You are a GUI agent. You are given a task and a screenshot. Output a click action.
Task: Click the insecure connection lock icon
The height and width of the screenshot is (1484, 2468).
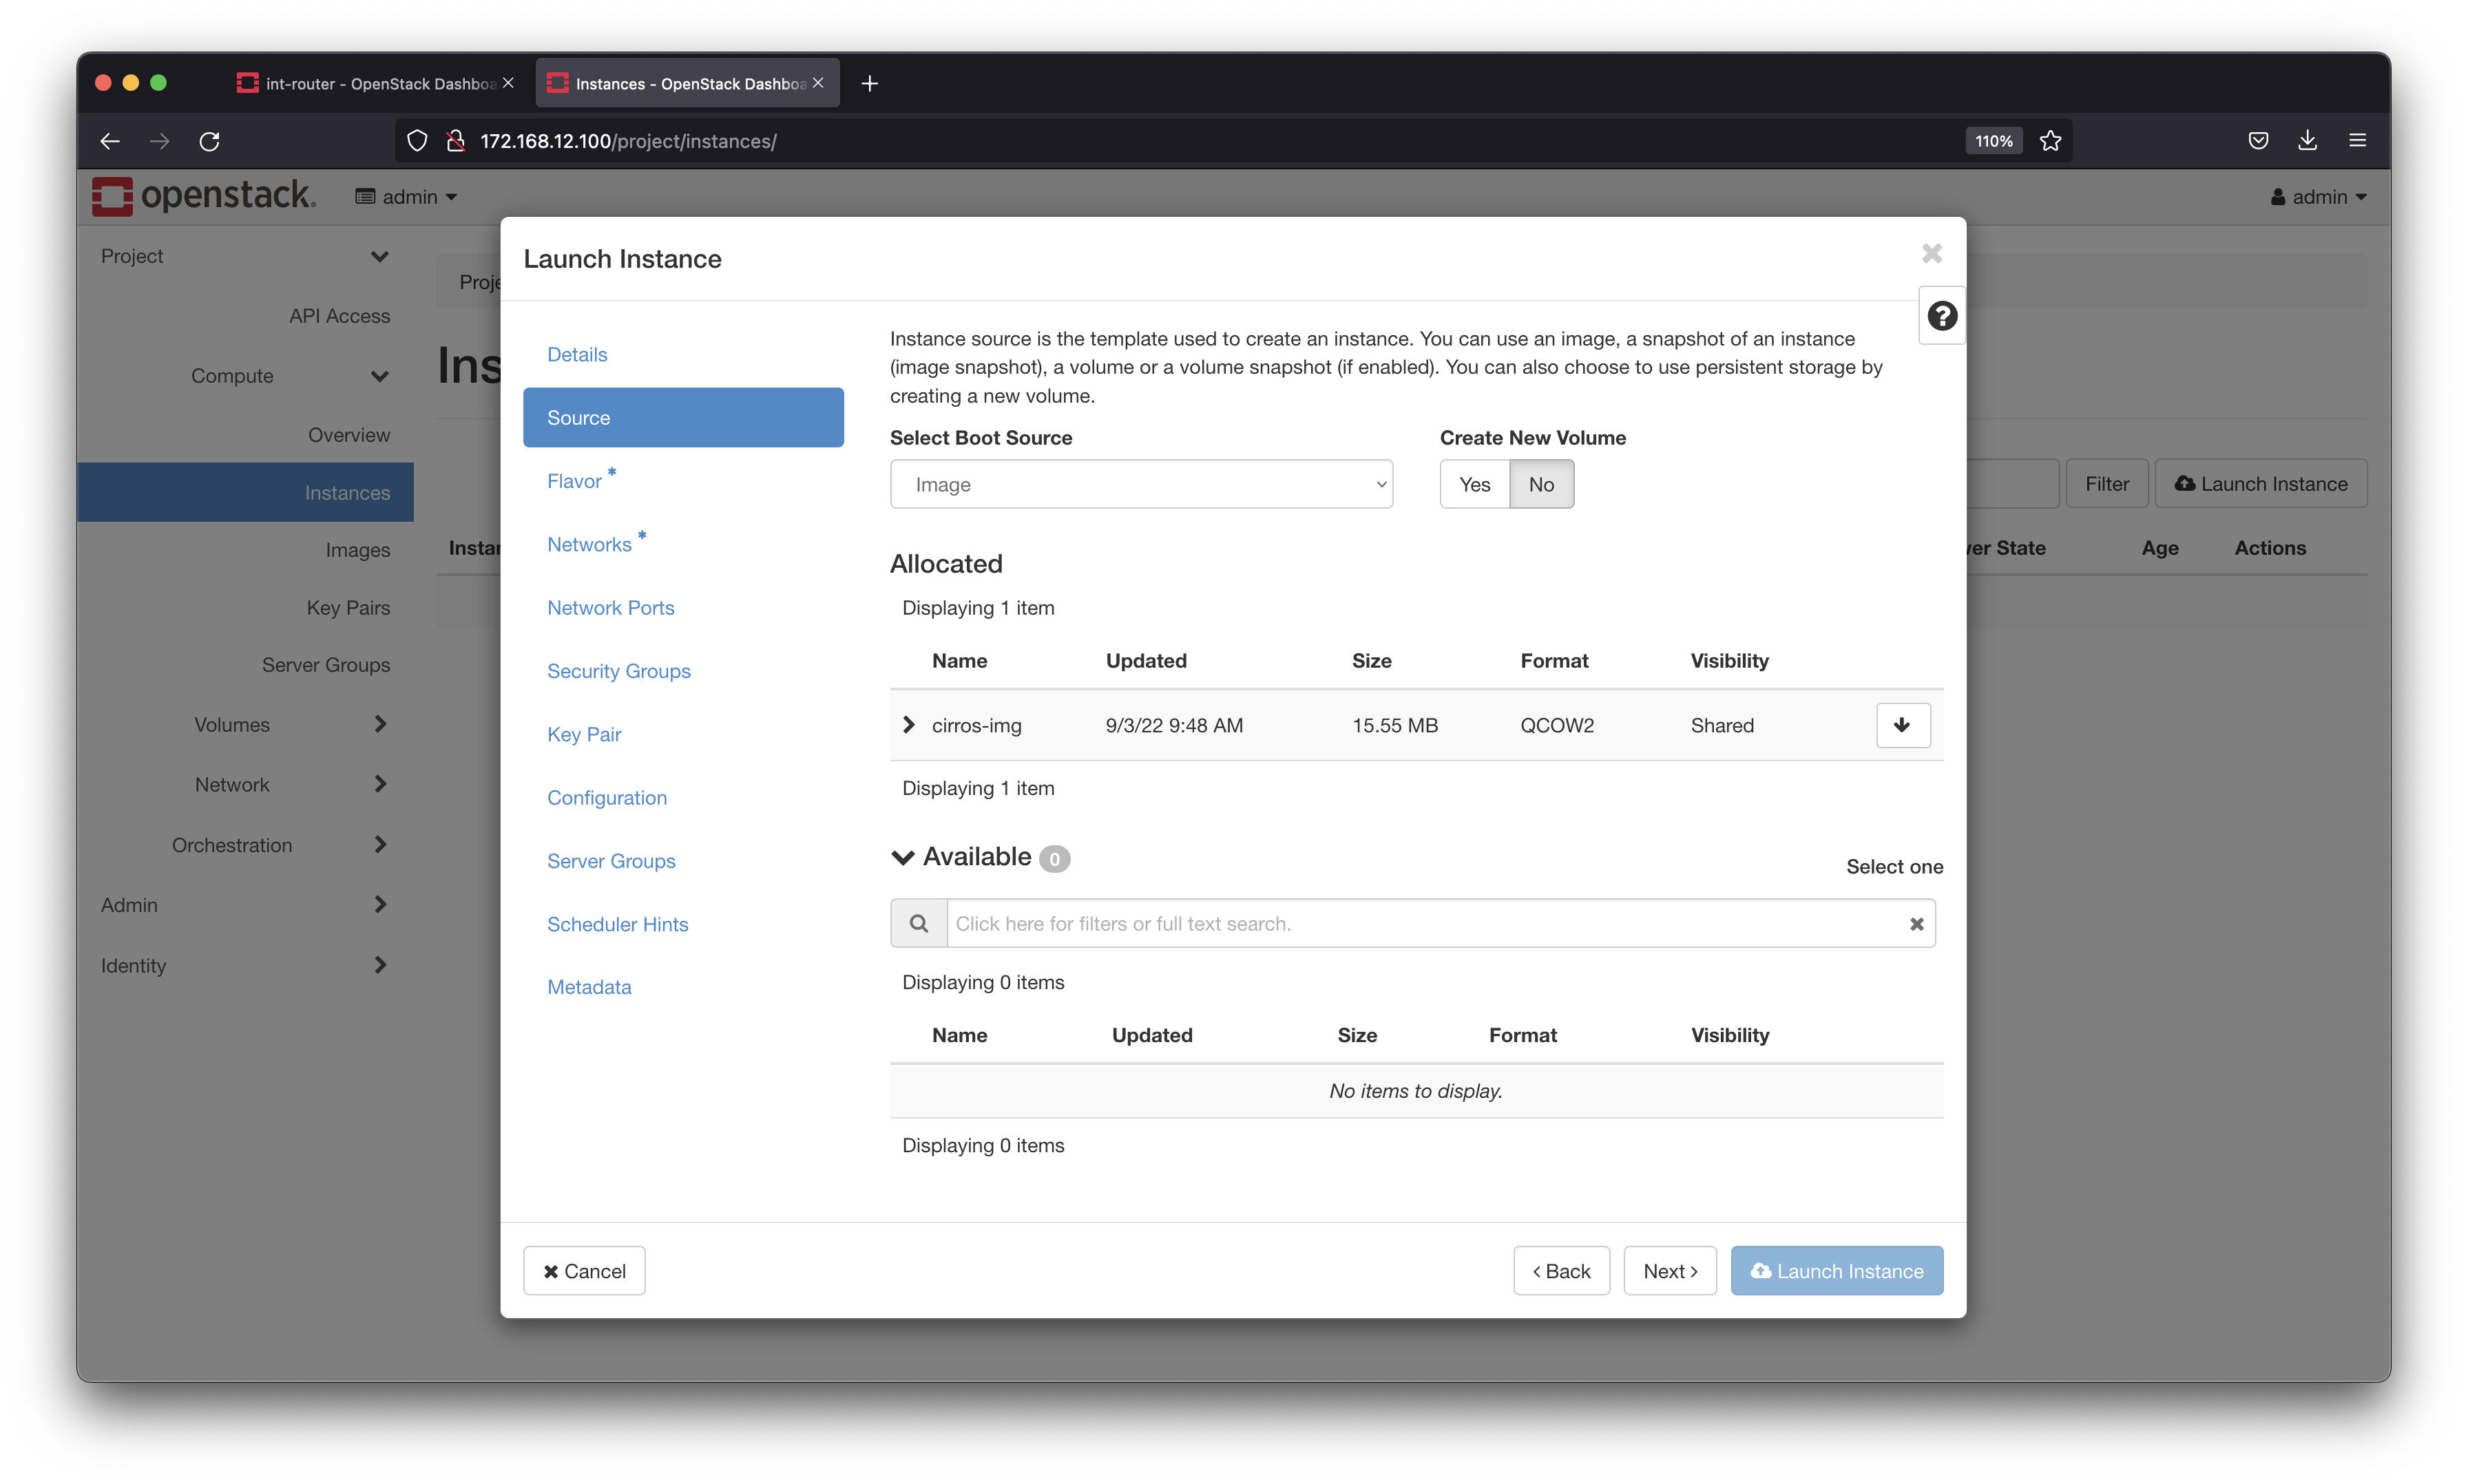pos(455,141)
